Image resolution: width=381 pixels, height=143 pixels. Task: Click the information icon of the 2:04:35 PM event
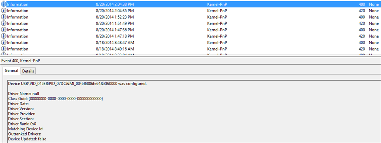(x=4, y=11)
